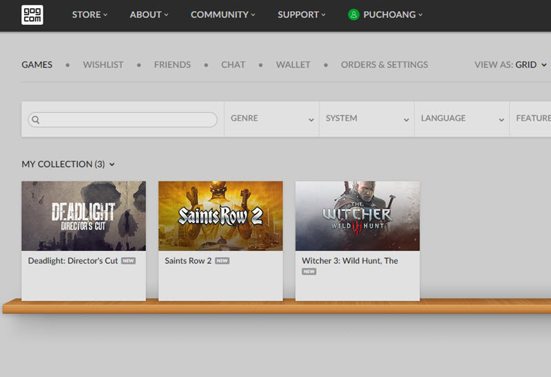Click the search magnifier icon
Viewport: 551px width, 377px height.
36,120
